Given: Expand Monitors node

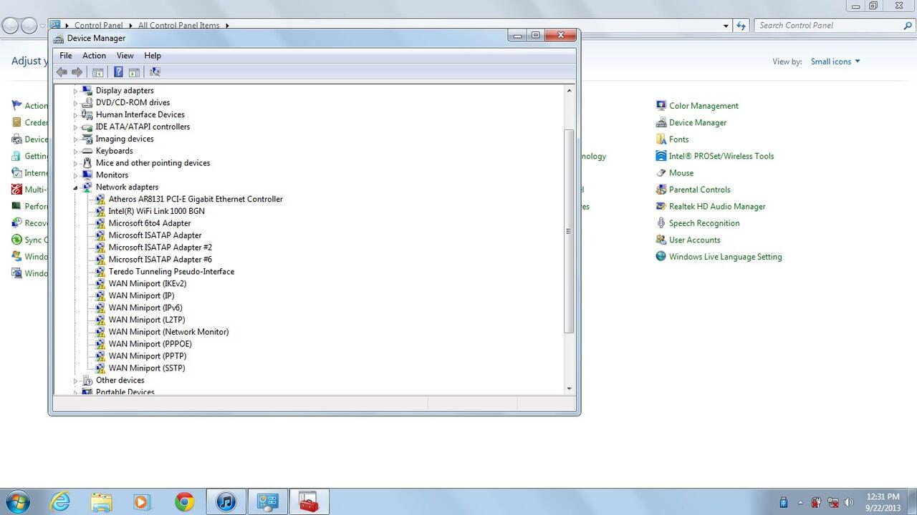Looking at the screenshot, I should (75, 175).
